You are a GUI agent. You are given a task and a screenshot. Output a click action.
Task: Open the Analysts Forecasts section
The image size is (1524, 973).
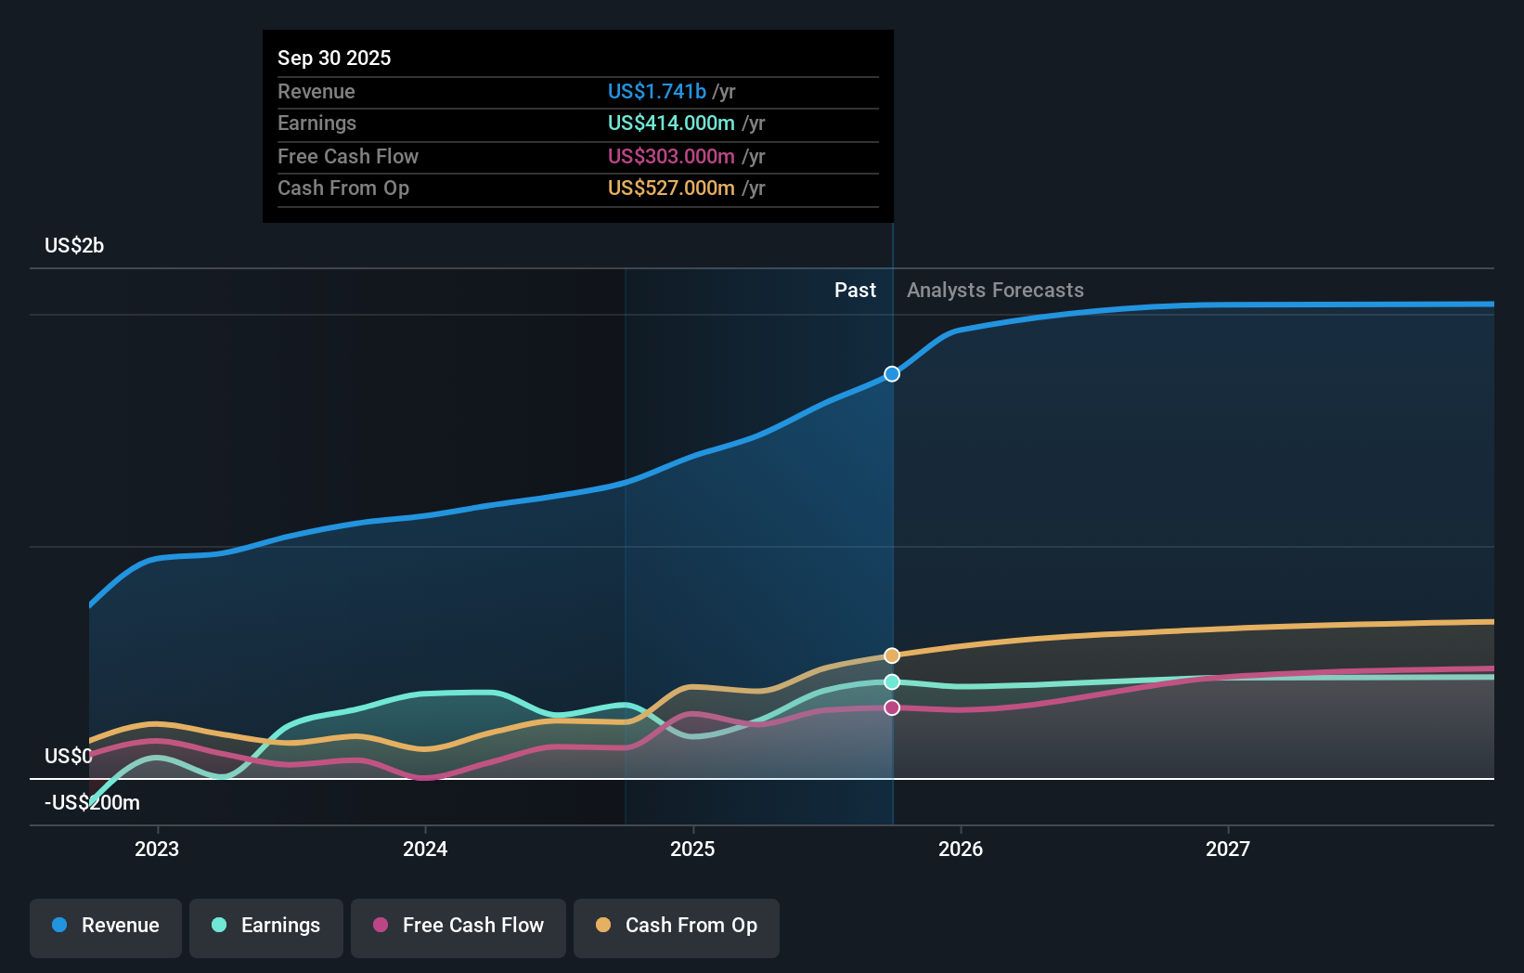coord(994,290)
